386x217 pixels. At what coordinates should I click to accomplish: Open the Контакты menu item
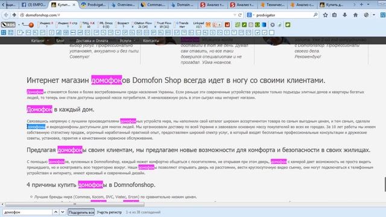coord(151,40)
